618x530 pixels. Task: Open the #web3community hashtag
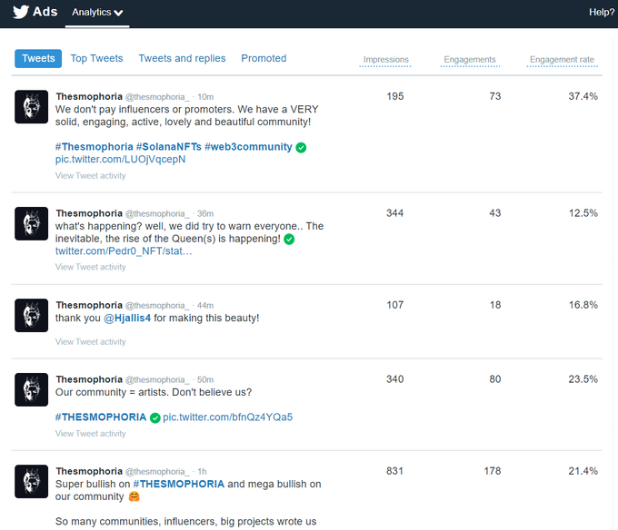(x=248, y=147)
